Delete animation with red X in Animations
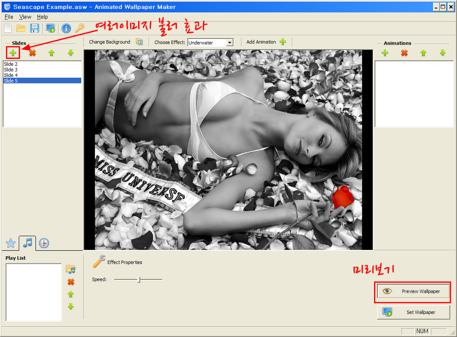The image size is (457, 337). pyautogui.click(x=404, y=53)
